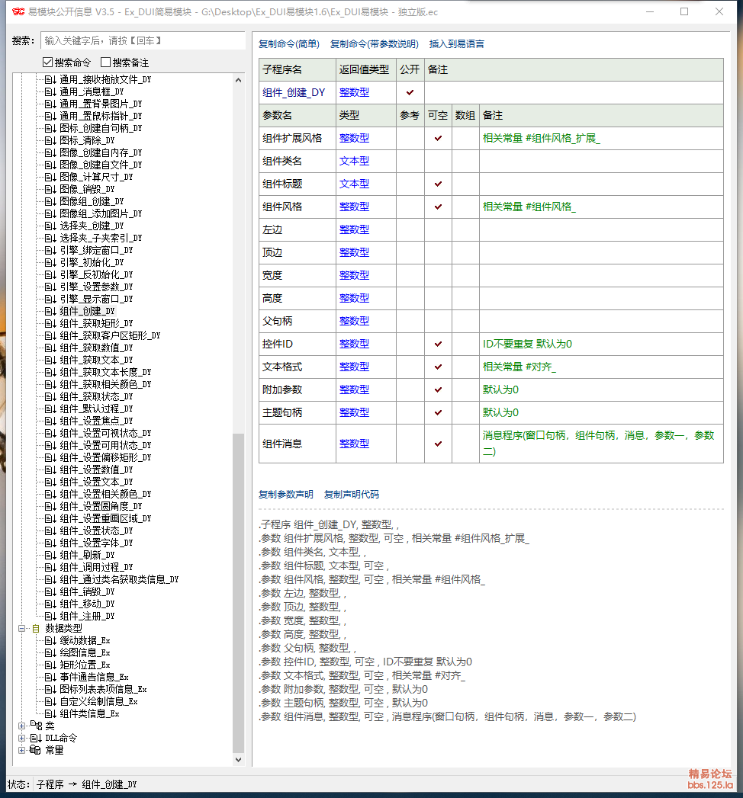Click the 常量 node icon
Image resolution: width=743 pixels, height=798 pixels.
tap(35, 750)
